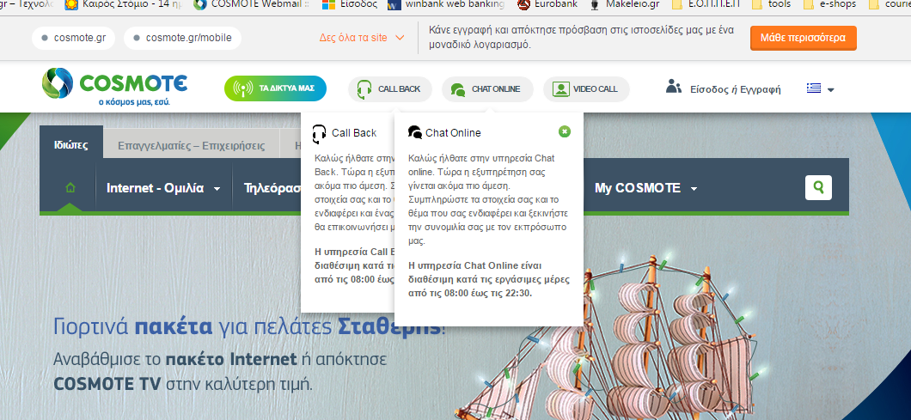Open the My COSMOTE dropdown menu
Viewport: 911px width, 420px height.
645,188
